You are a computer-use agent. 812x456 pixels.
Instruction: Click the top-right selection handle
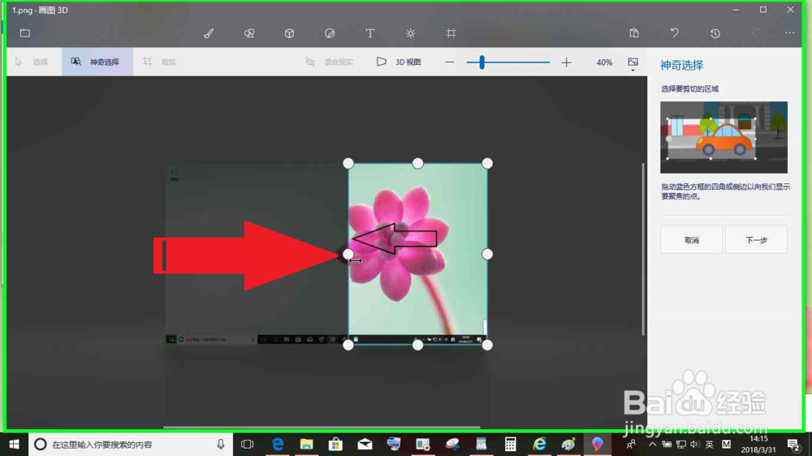(x=487, y=164)
